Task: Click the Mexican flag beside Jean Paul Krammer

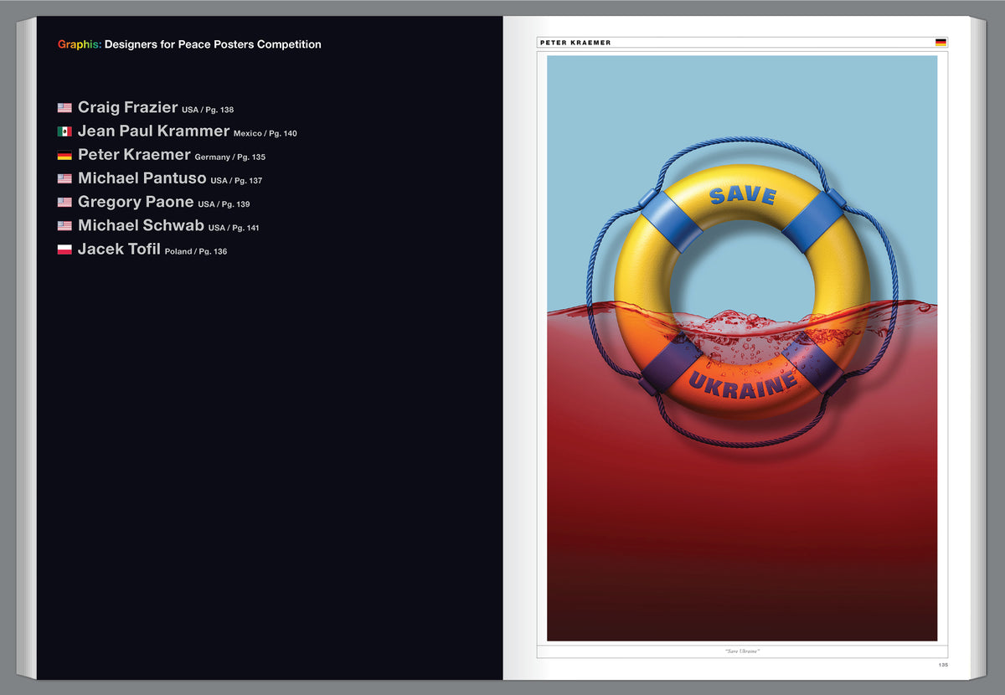Action: (x=64, y=131)
